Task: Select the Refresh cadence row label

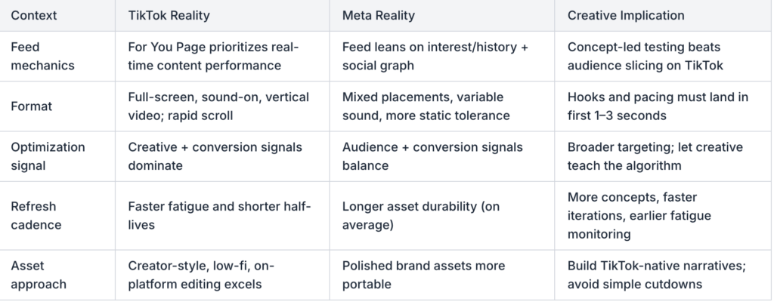Action: click(57, 215)
